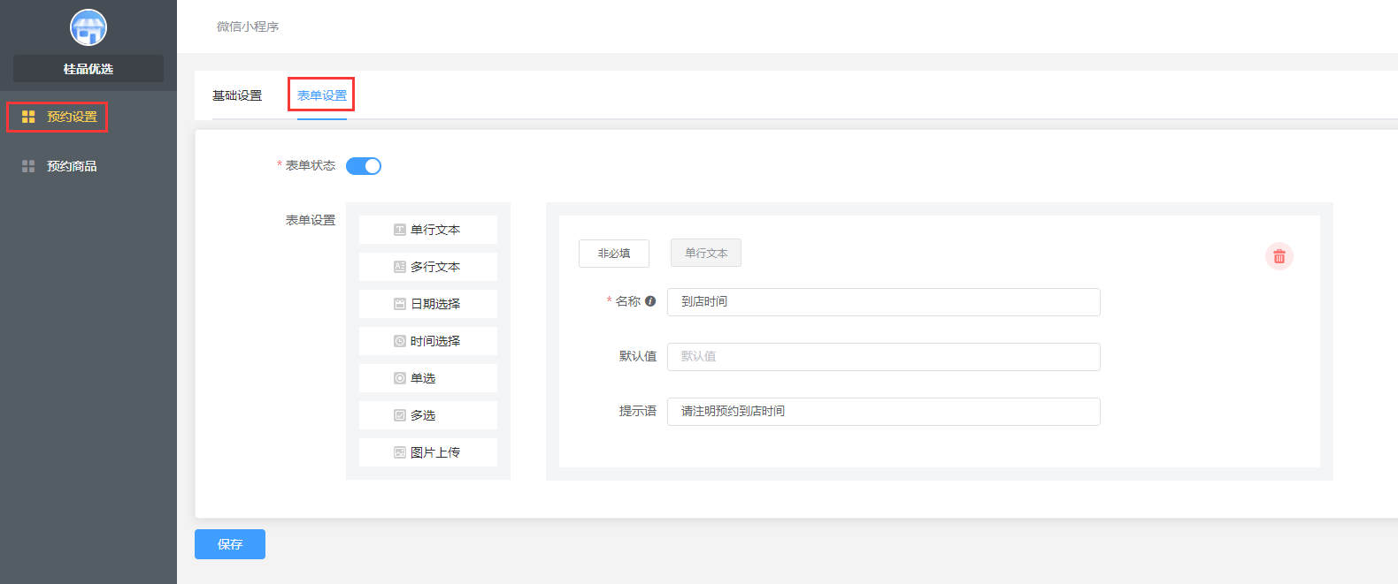Add a 多选 checkbox field component
This screenshot has width=1398, height=584.
coord(427,415)
